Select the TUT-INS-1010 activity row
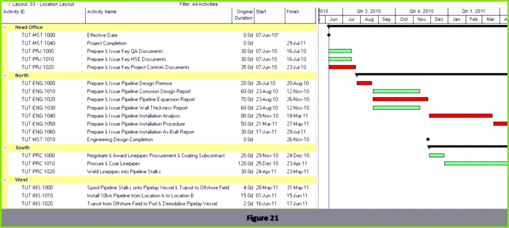Screen dimensions: 509x228 (x=37, y=196)
